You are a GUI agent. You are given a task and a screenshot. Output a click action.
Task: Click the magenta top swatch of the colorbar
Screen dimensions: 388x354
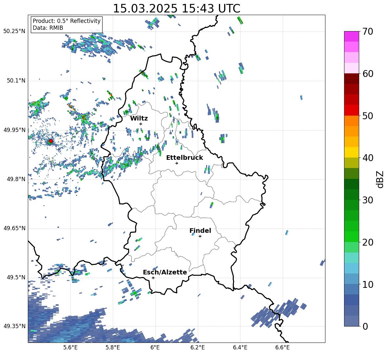pyautogui.click(x=351, y=36)
